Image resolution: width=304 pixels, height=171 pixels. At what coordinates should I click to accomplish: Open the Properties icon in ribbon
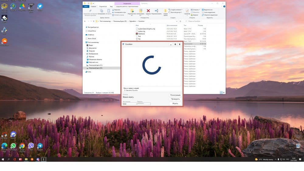tap(187, 11)
